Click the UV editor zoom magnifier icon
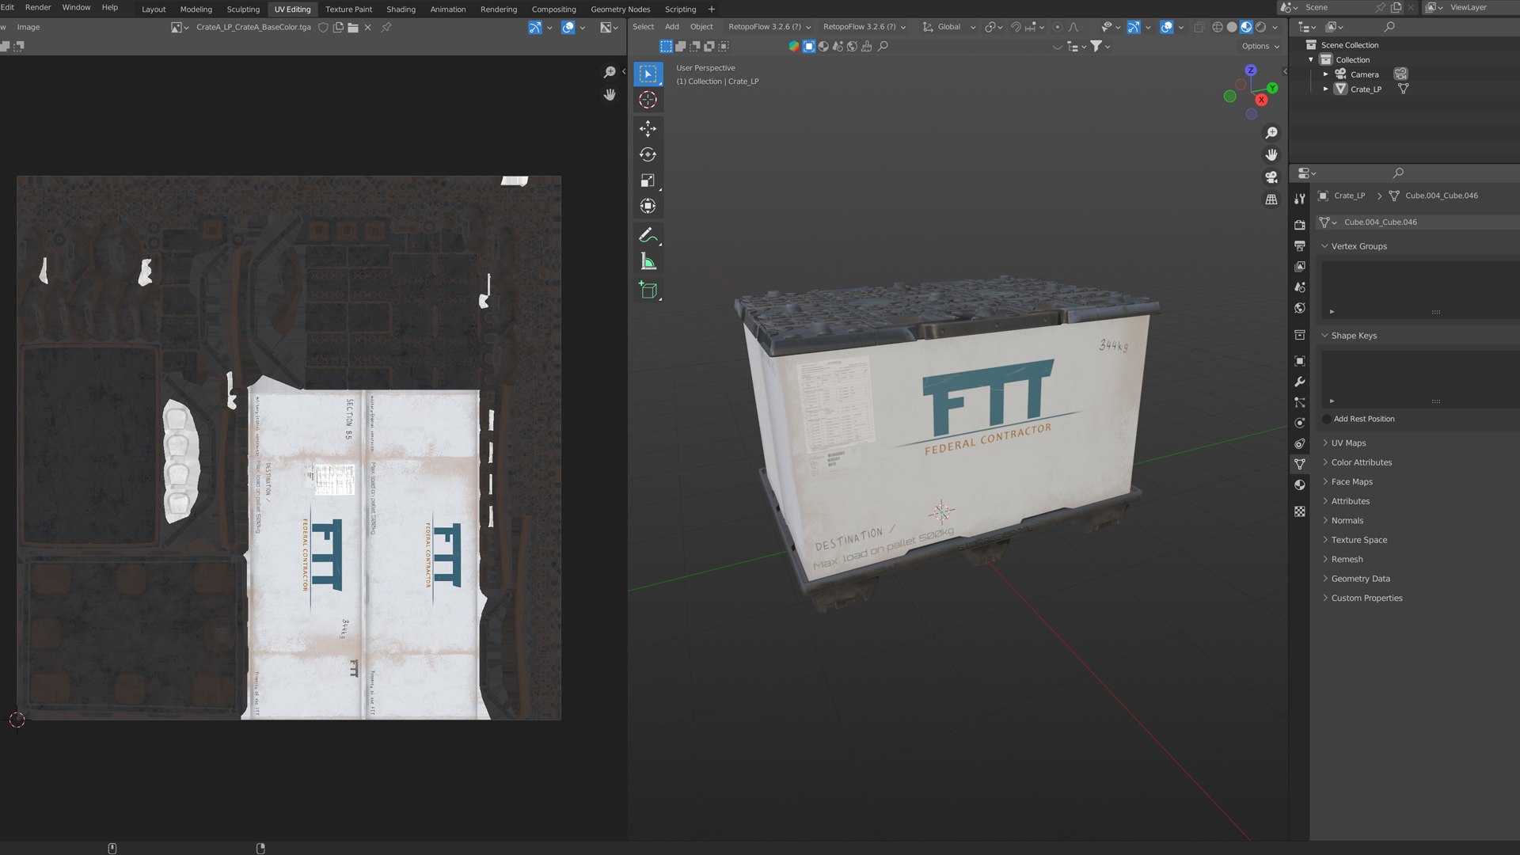The image size is (1520, 855). point(610,72)
